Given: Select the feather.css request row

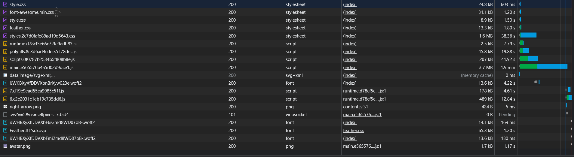Looking at the screenshot, I should tap(20, 28).
